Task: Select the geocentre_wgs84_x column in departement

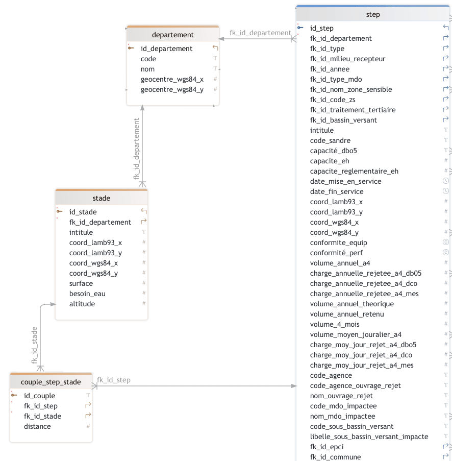Action: (172, 79)
